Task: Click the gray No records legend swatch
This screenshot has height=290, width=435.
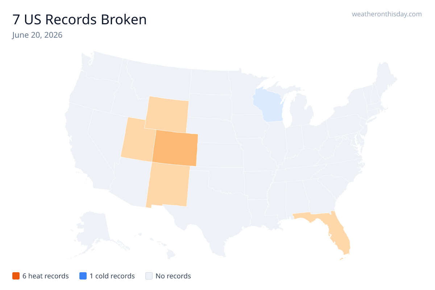Action: click(149, 276)
